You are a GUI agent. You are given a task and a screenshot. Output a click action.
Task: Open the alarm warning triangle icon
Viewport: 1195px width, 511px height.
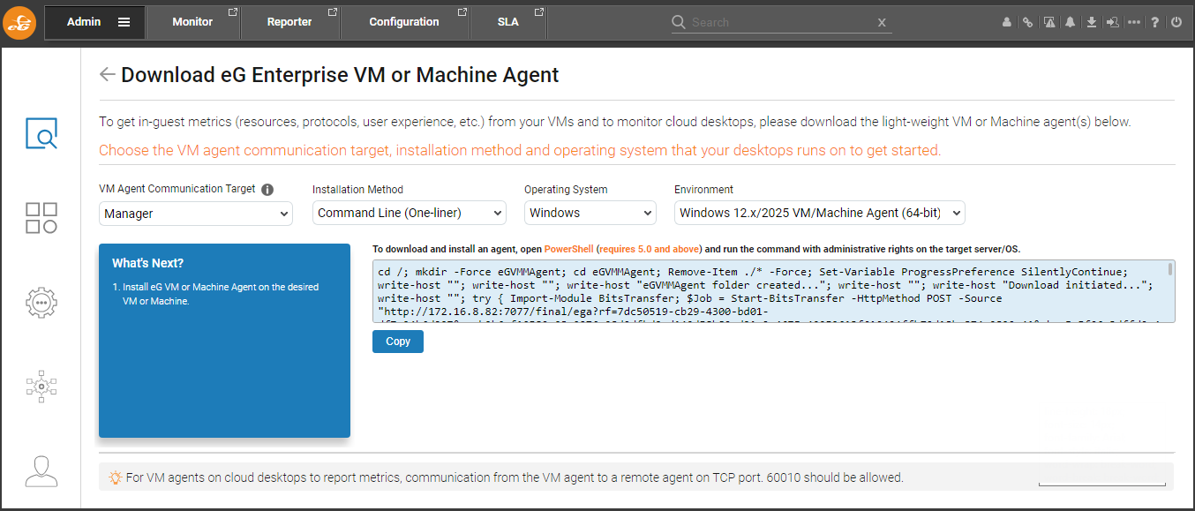(1049, 23)
